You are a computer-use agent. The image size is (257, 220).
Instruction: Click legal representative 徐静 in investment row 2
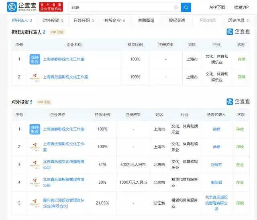(216, 147)
